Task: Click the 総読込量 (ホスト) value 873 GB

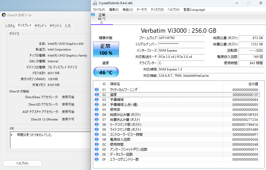Action: (x=251, y=38)
